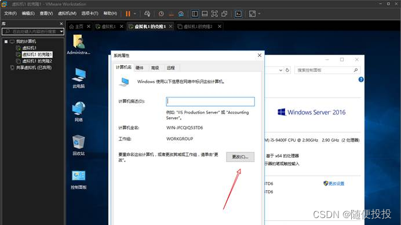Click the WIN-JFCQIQ53TD6 computer name text

185,128
